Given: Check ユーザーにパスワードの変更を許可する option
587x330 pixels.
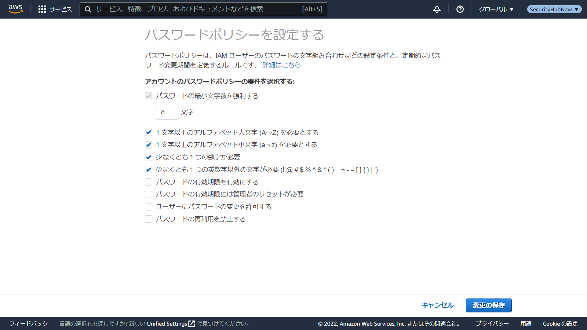Looking at the screenshot, I should [x=149, y=207].
